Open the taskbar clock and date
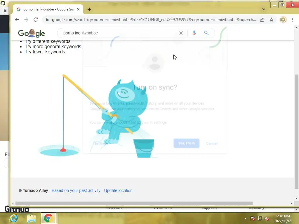 (283, 218)
